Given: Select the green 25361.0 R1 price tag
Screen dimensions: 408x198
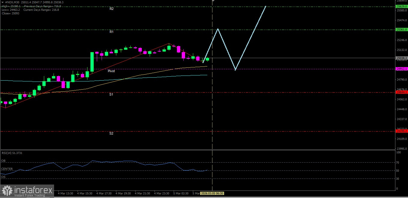Looking at the screenshot, I should coord(402,30).
